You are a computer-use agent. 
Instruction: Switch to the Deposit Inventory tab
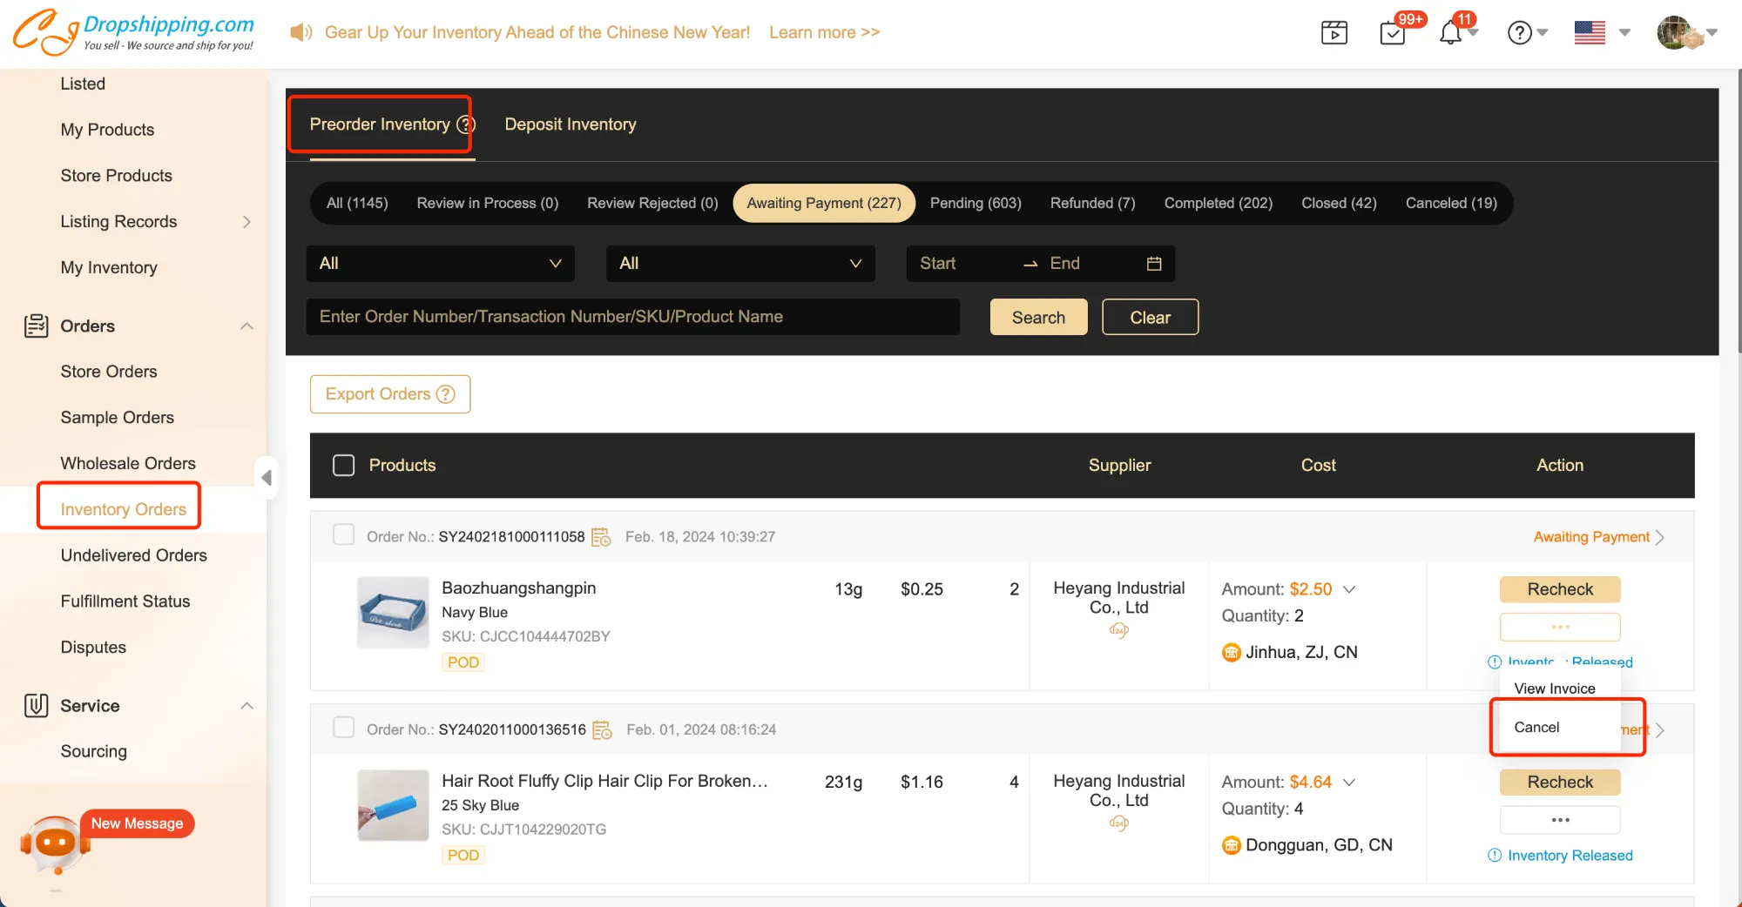click(571, 124)
